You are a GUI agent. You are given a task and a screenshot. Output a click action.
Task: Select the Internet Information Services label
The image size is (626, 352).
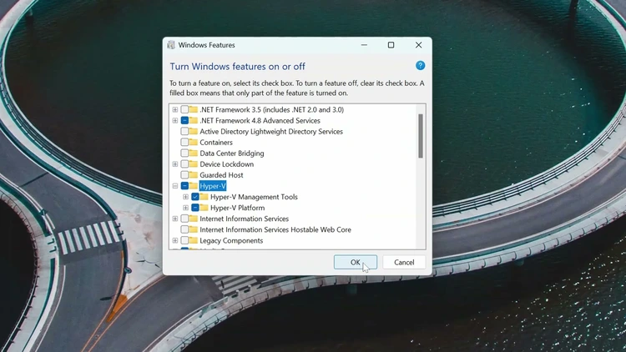[x=244, y=219]
